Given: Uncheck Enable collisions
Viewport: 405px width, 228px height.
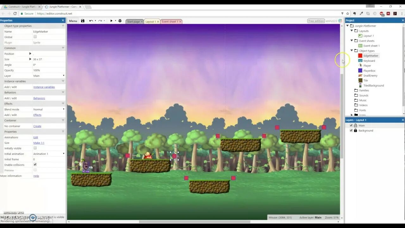Looking at the screenshot, I should click(35, 165).
